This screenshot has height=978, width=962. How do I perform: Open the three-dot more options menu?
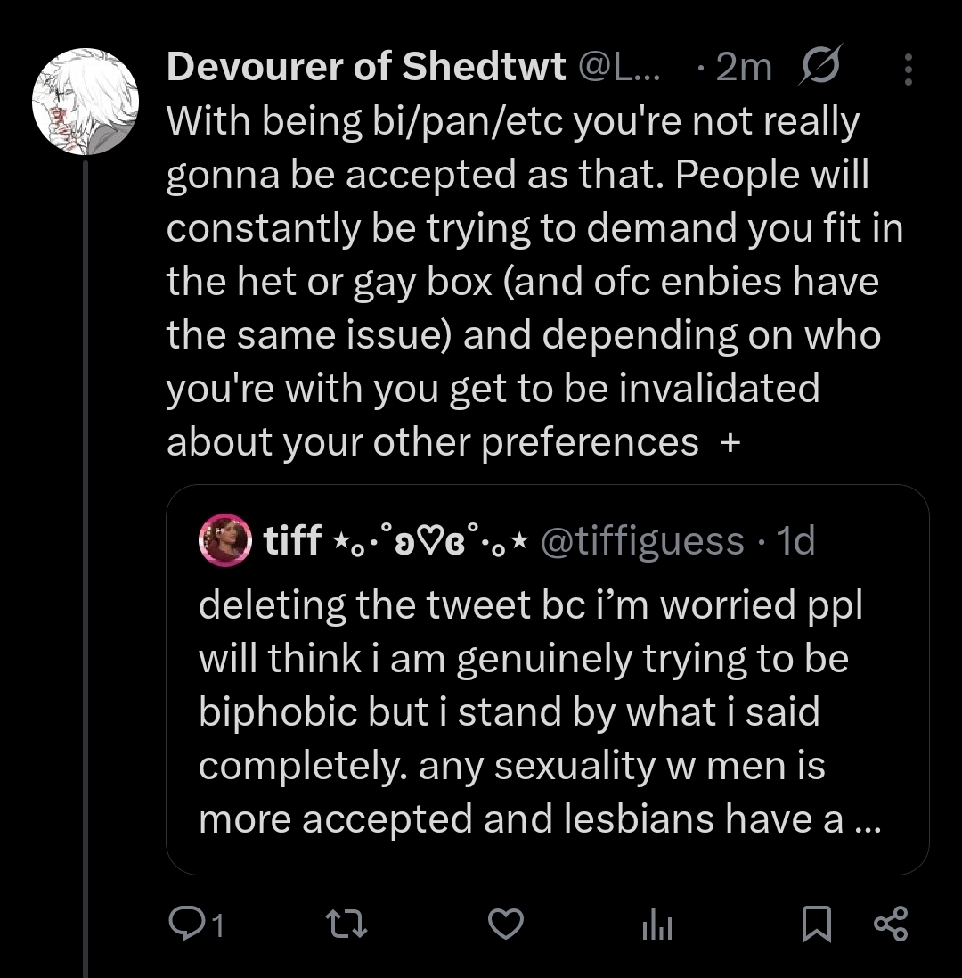click(908, 69)
